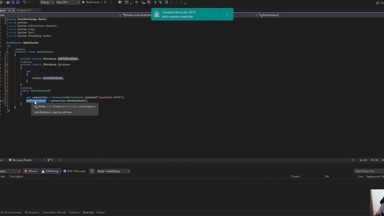Switch to the Program.cs tab

(x=24, y=10)
